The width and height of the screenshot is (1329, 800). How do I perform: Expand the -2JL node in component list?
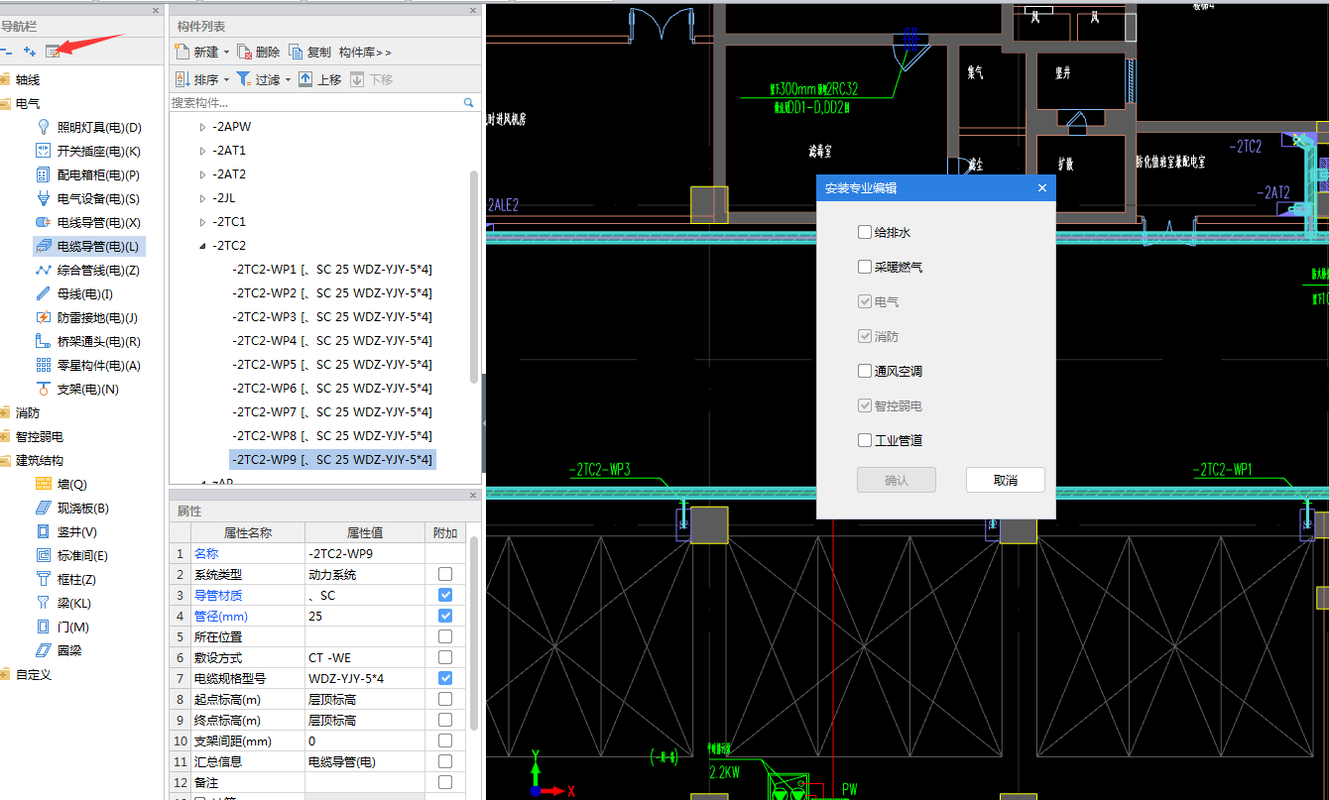pos(202,198)
